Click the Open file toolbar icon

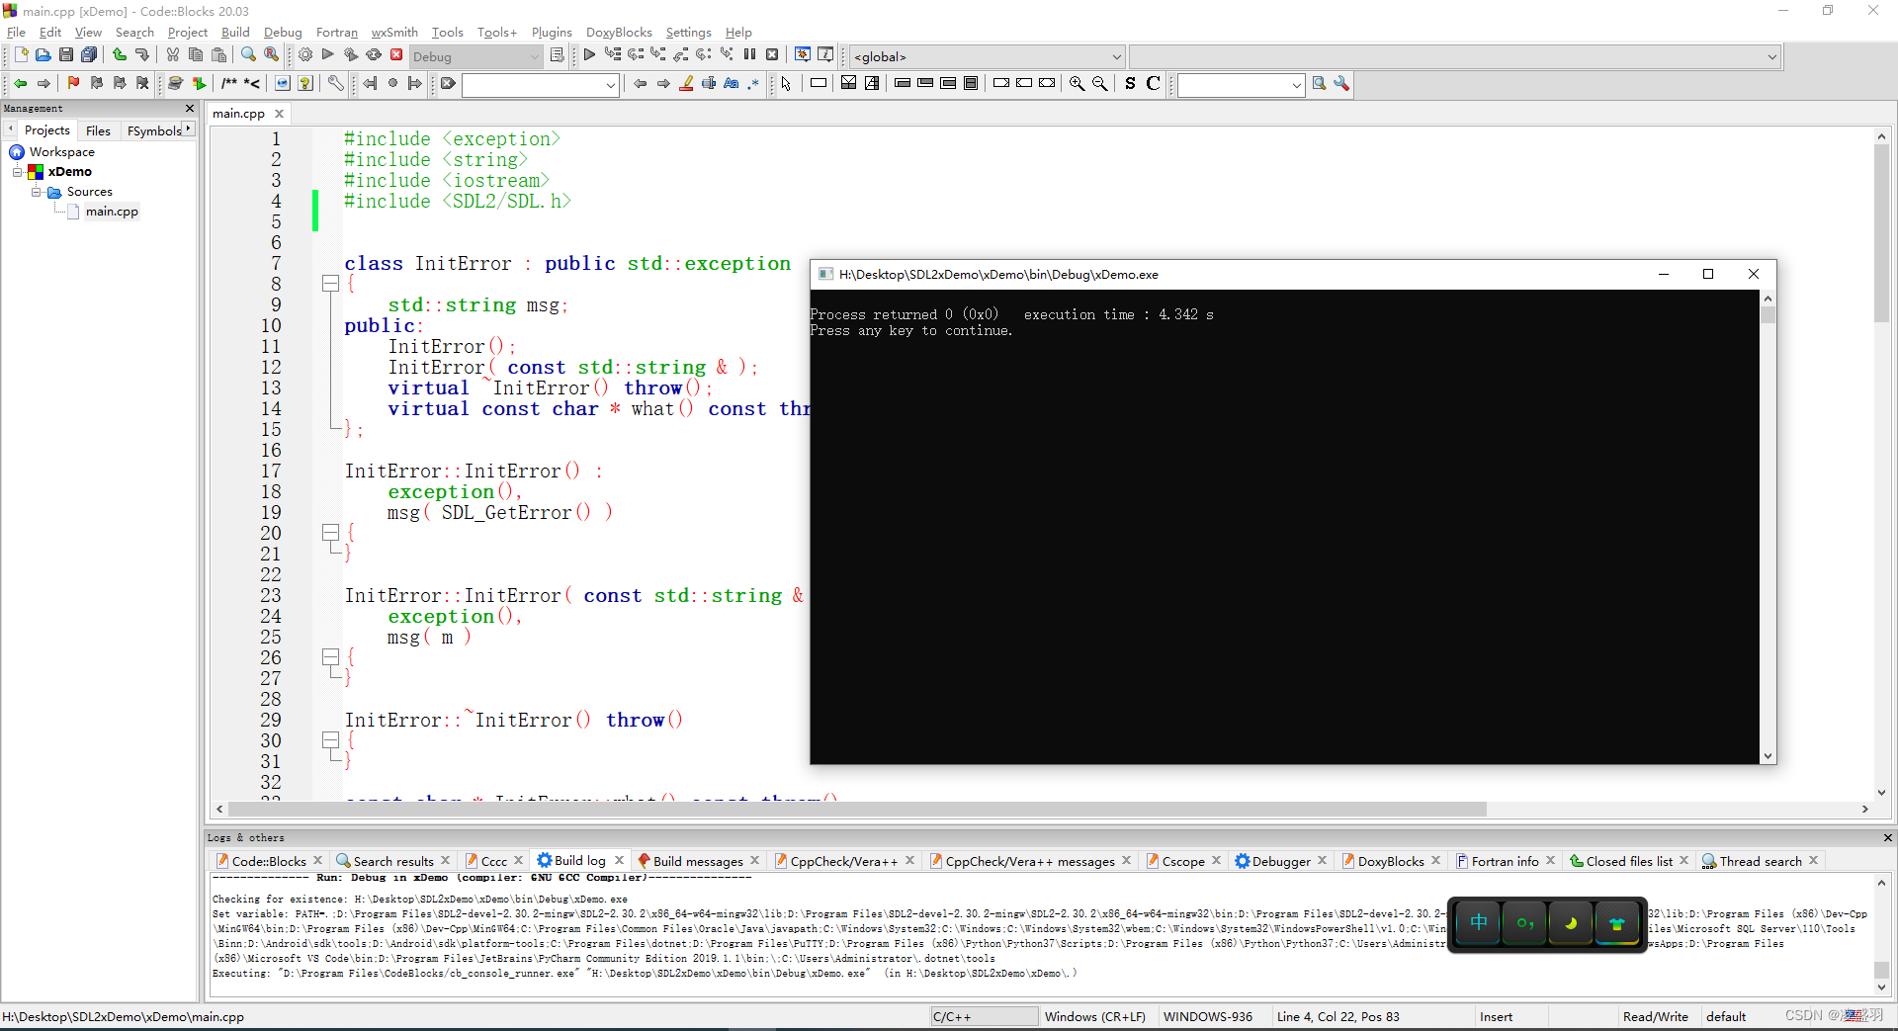pyautogui.click(x=43, y=55)
